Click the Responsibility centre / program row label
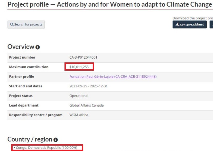 pos(36,115)
